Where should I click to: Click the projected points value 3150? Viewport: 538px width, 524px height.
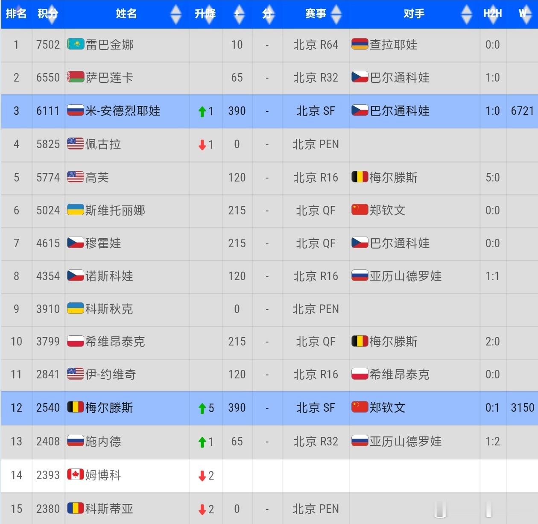[523, 408]
